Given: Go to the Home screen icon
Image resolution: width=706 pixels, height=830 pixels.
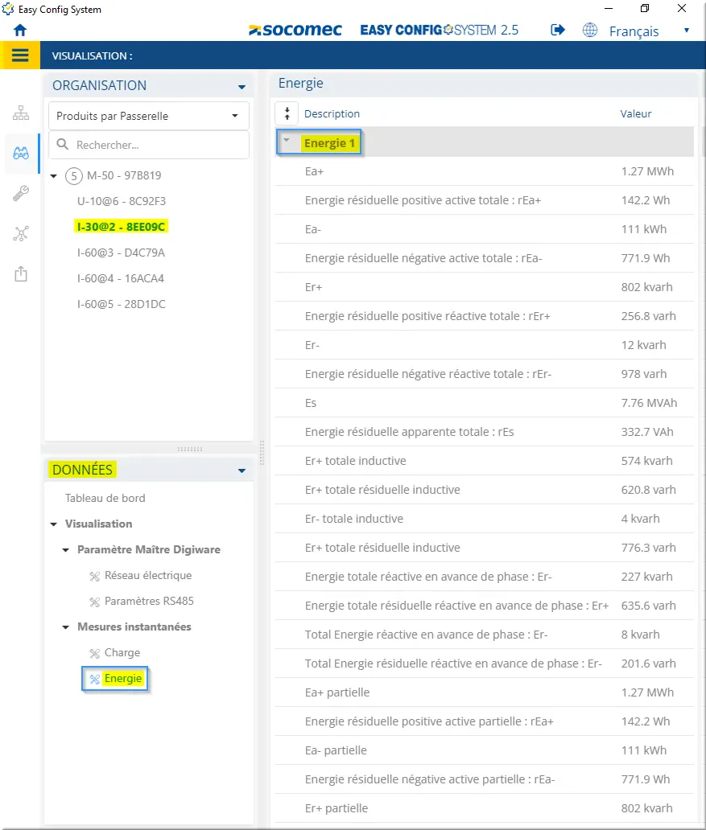Looking at the screenshot, I should coord(20,31).
